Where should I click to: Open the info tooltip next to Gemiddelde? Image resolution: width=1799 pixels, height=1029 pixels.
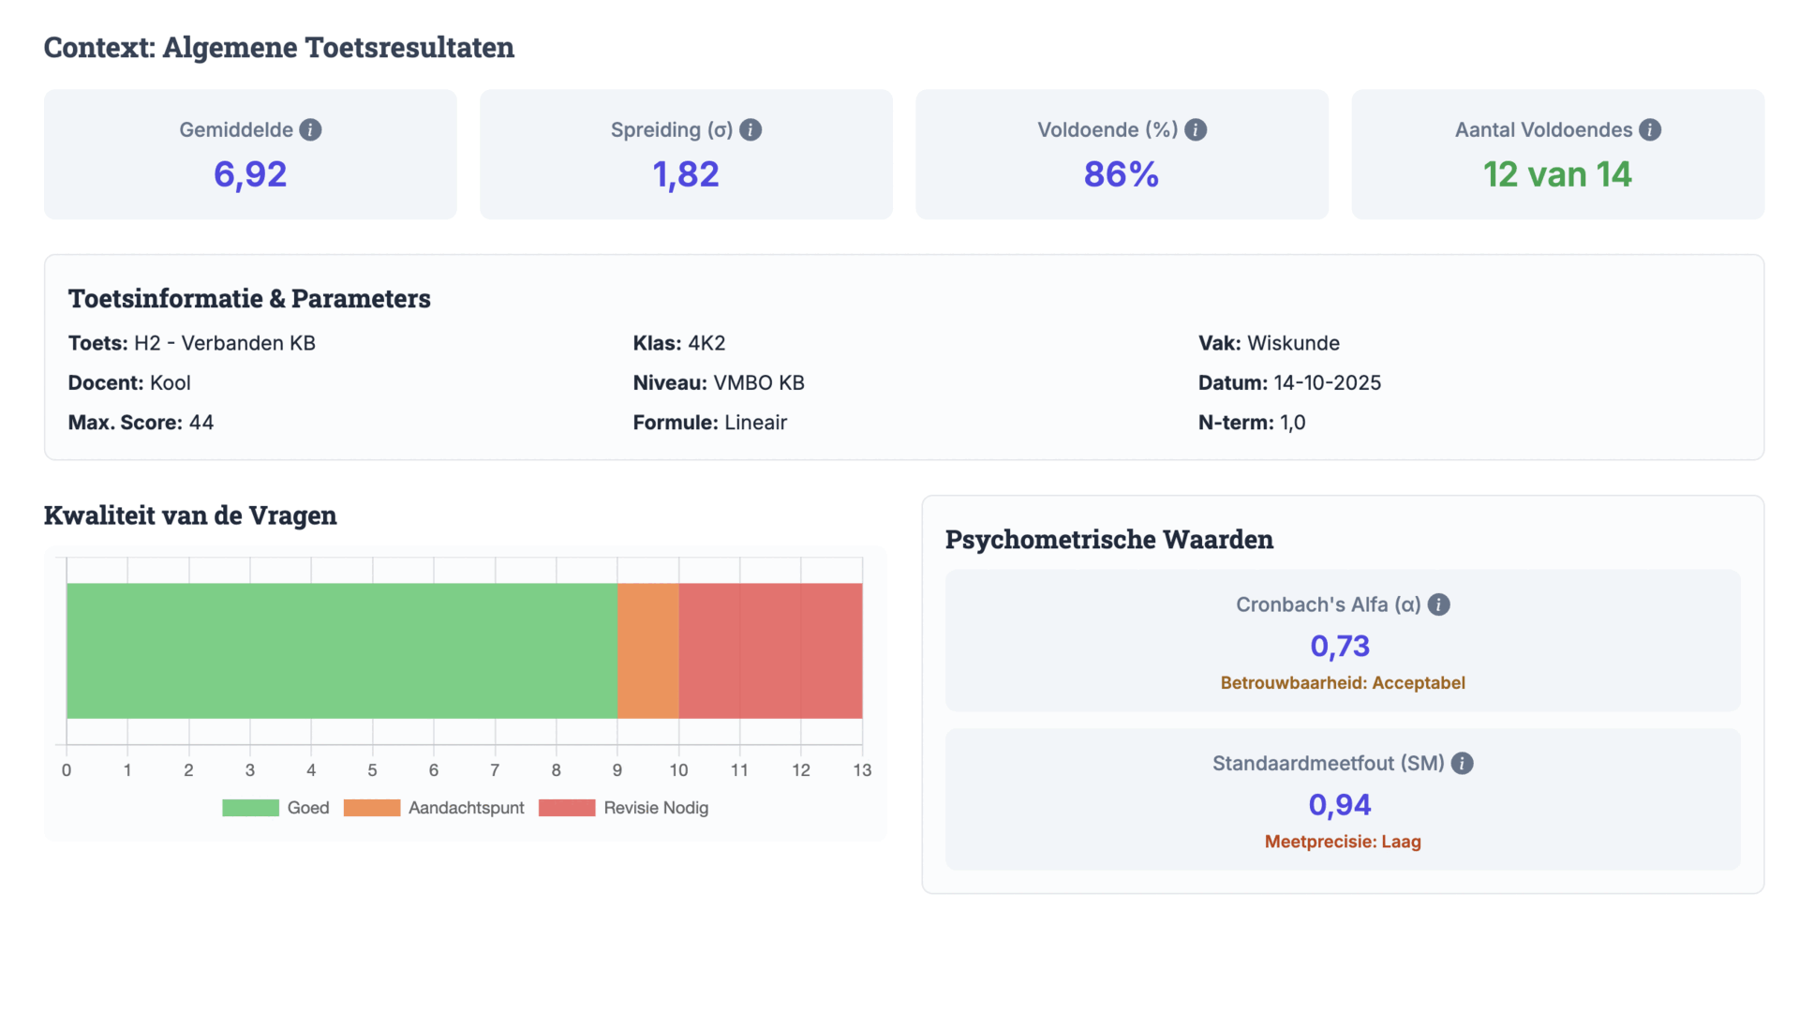click(x=312, y=130)
